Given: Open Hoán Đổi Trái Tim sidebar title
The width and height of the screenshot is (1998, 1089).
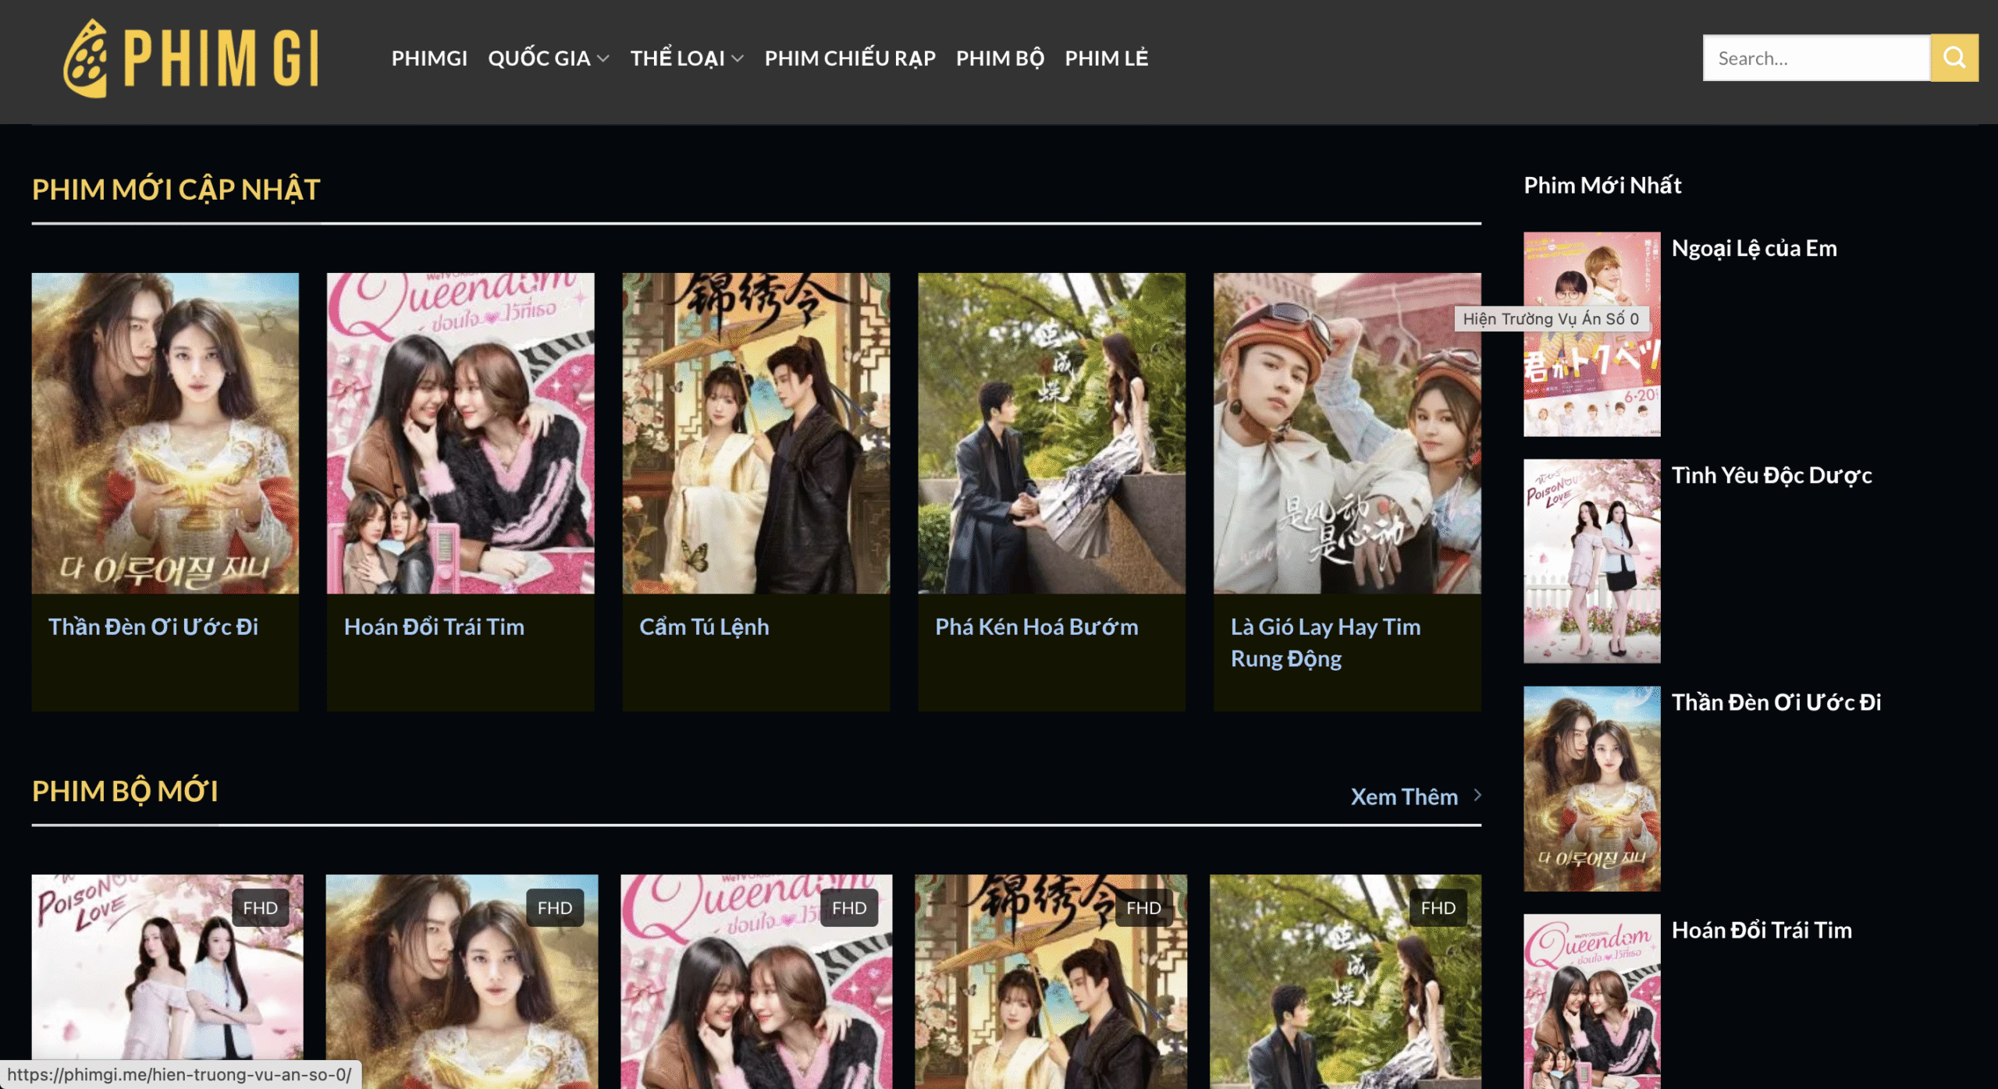Looking at the screenshot, I should coord(1761,931).
